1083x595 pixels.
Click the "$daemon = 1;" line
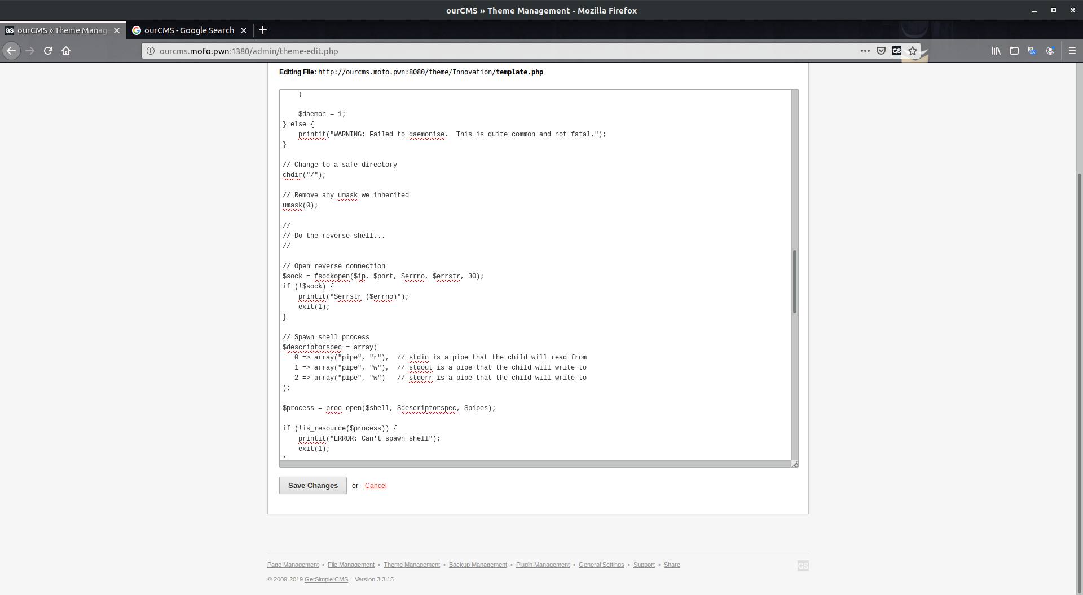pyautogui.click(x=322, y=114)
